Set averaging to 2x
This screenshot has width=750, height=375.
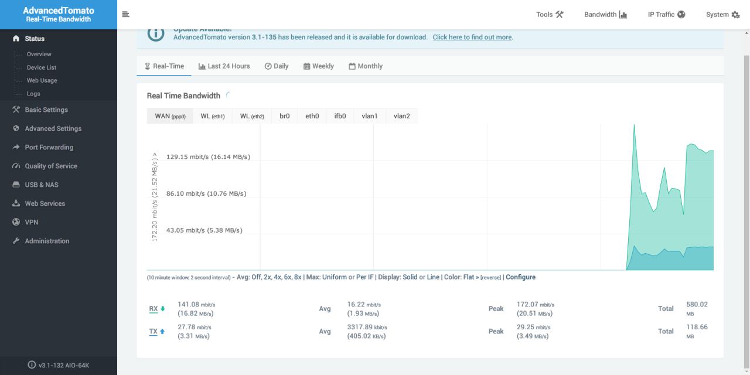click(268, 277)
